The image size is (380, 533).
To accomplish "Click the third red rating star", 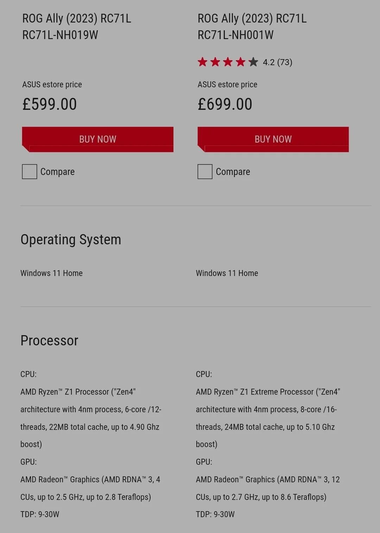I will (x=228, y=62).
